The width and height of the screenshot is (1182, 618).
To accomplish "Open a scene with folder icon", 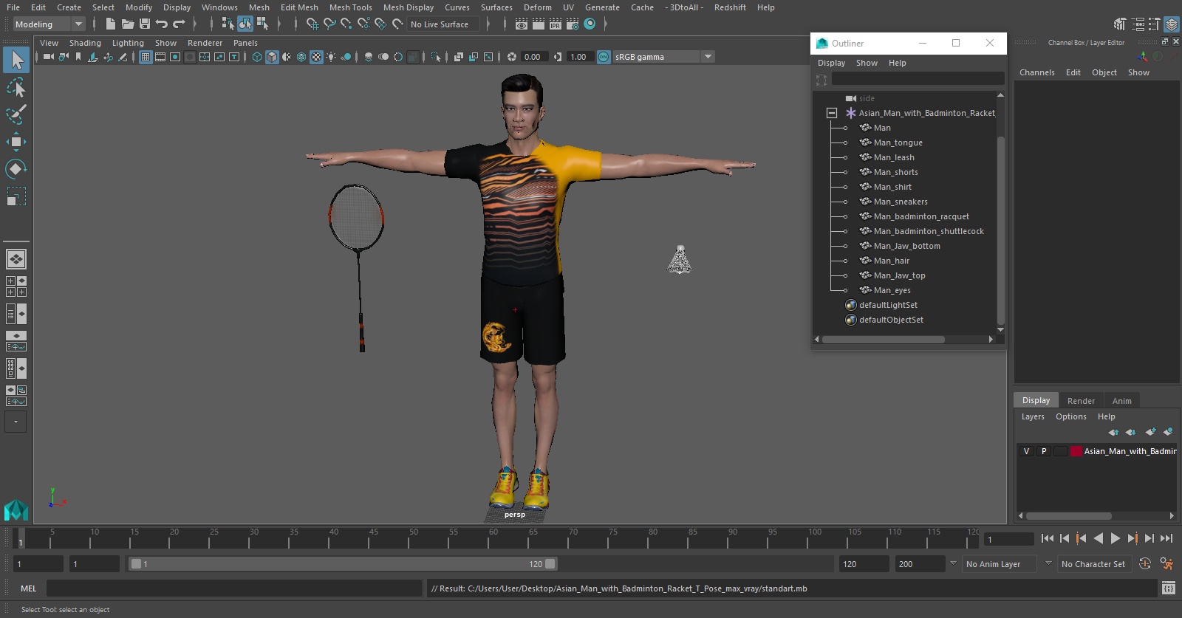I will click(x=128, y=24).
